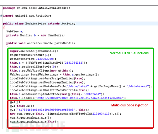This screenshot has width=158, height=134.
Task: Click the onCreate(Bundle paramBundle) method signature
Action: (40, 43)
